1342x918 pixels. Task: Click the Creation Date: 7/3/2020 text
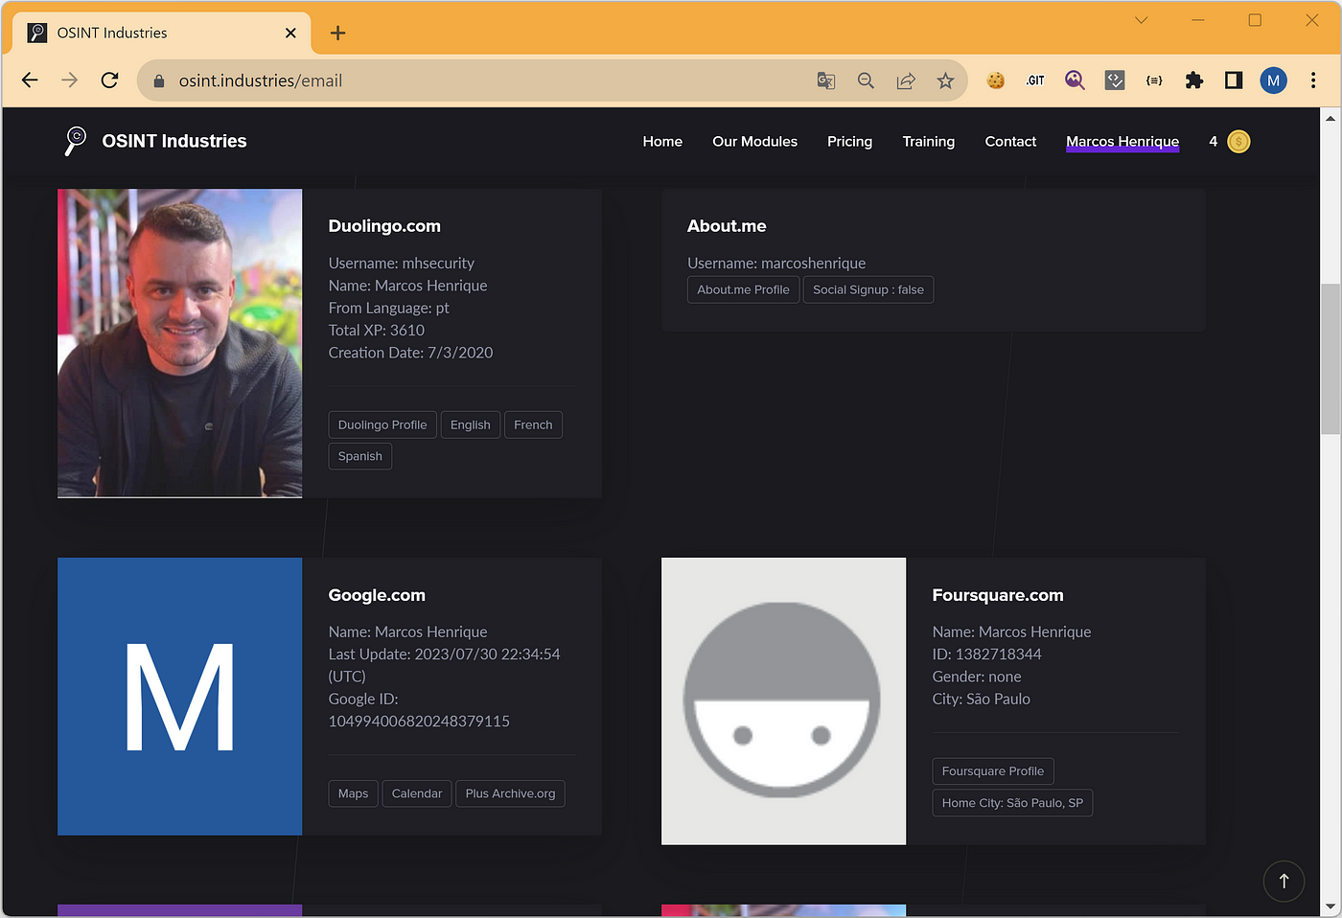410,353
